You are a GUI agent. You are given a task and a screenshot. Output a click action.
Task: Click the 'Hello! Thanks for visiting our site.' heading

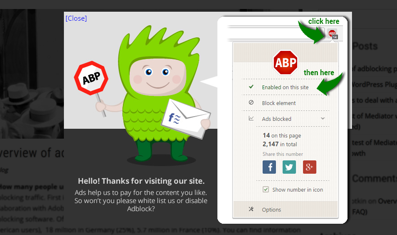[x=141, y=181]
